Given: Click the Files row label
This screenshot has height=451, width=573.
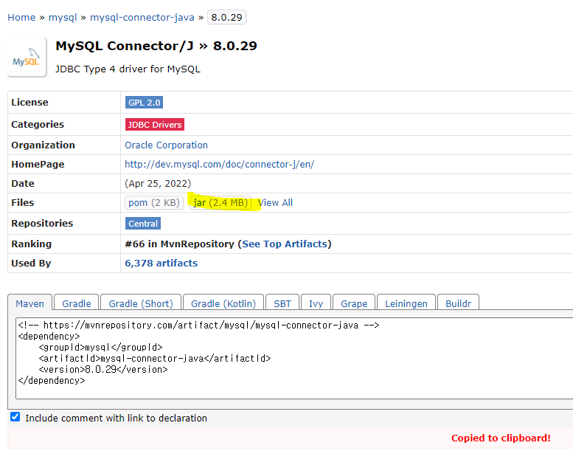Looking at the screenshot, I should tap(23, 203).
